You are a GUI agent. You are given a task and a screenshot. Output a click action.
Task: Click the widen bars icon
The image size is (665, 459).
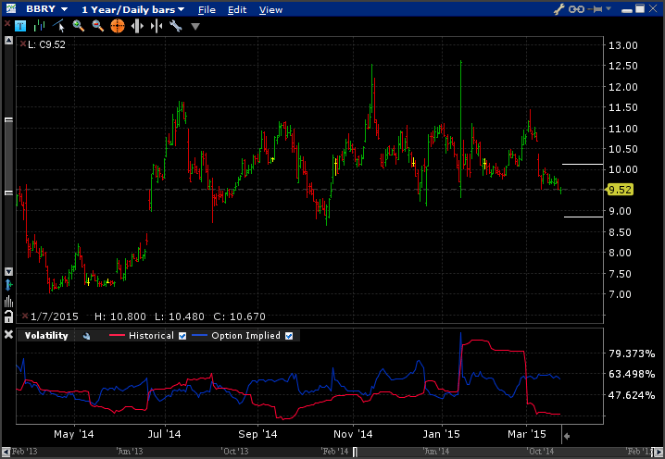tap(137, 26)
